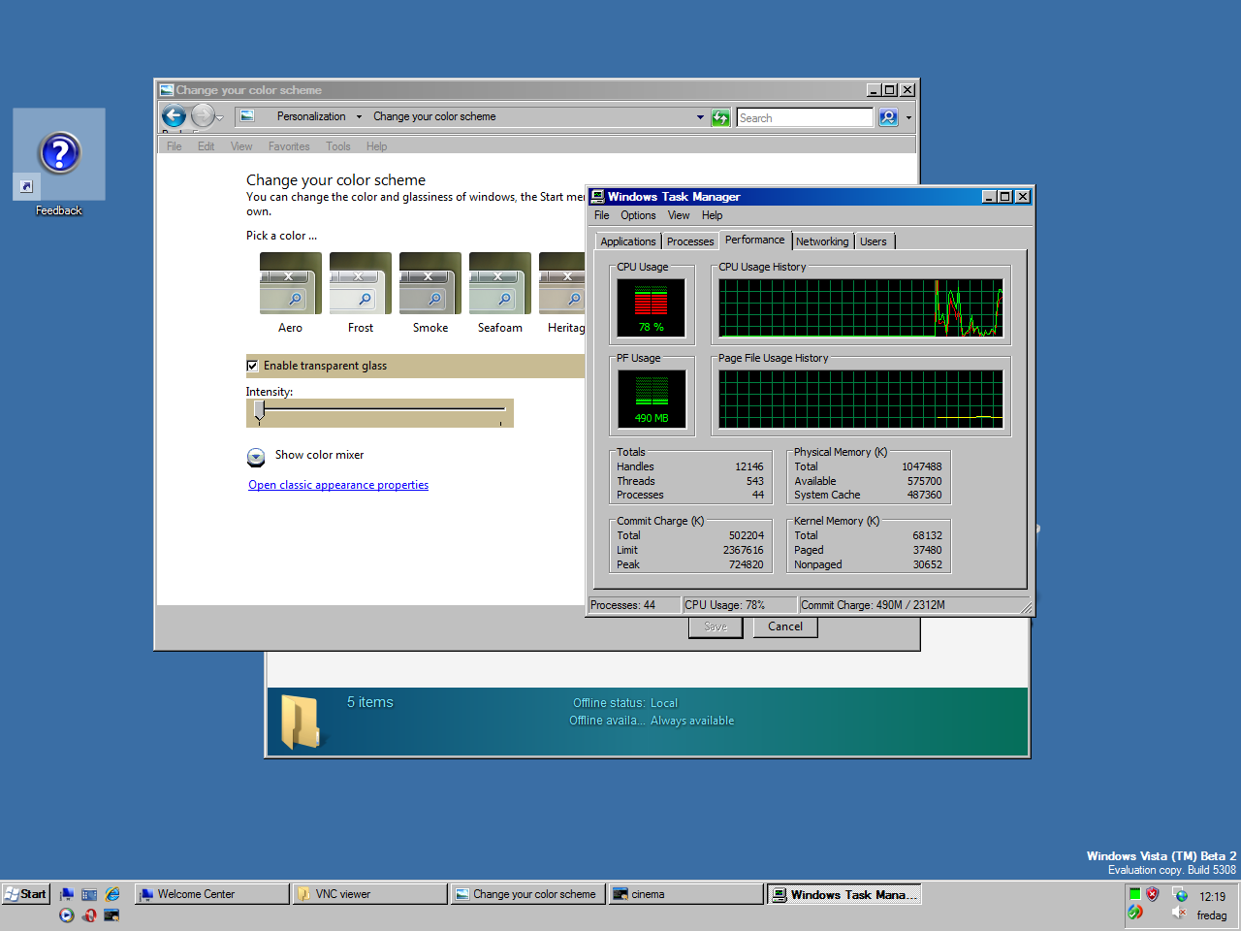
Task: Click the search magnifier button
Action: (x=888, y=117)
